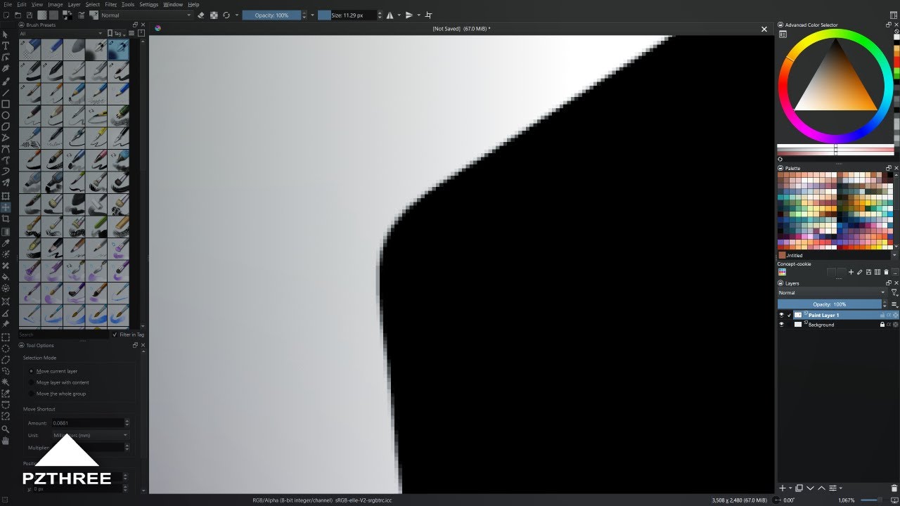Open the Select menu
This screenshot has height=506, width=900.
coord(92,4)
